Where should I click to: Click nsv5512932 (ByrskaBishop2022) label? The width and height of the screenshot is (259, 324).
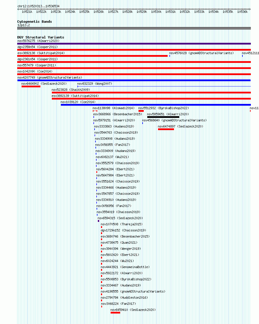(x=164, y=108)
